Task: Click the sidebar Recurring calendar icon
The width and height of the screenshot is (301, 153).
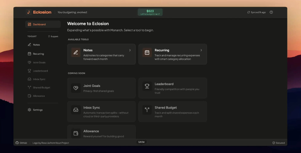Action: click(29, 54)
